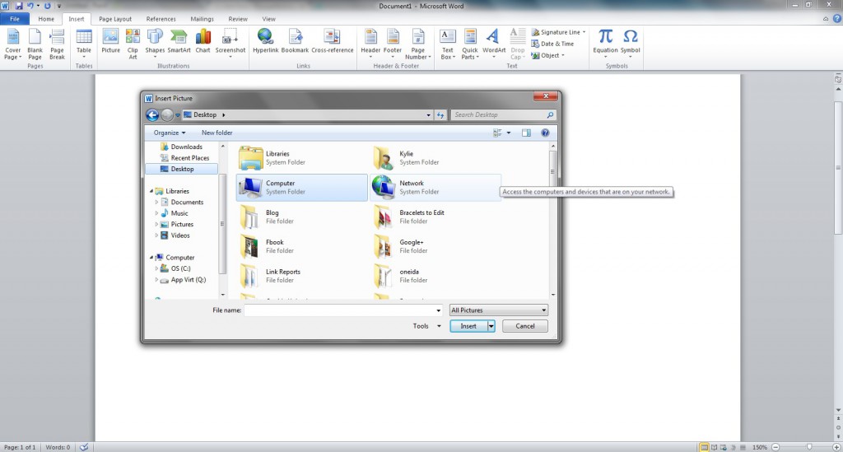Screen dimensions: 843x452
Task: Click the zoom out minus button
Action: click(775, 447)
